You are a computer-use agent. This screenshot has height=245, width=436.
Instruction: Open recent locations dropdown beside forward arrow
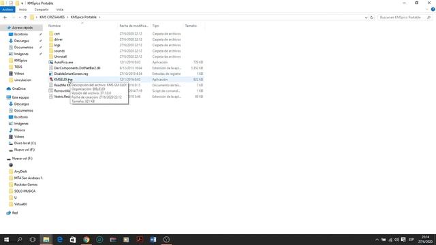pos(19,17)
